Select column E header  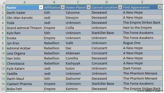coord(142,2)
